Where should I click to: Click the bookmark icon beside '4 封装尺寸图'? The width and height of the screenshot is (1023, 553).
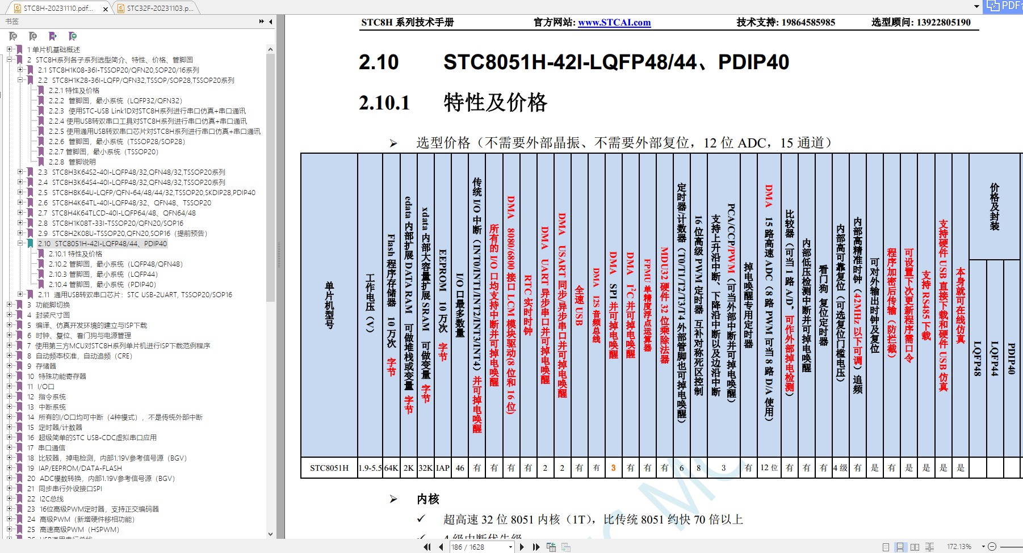[x=19, y=315]
